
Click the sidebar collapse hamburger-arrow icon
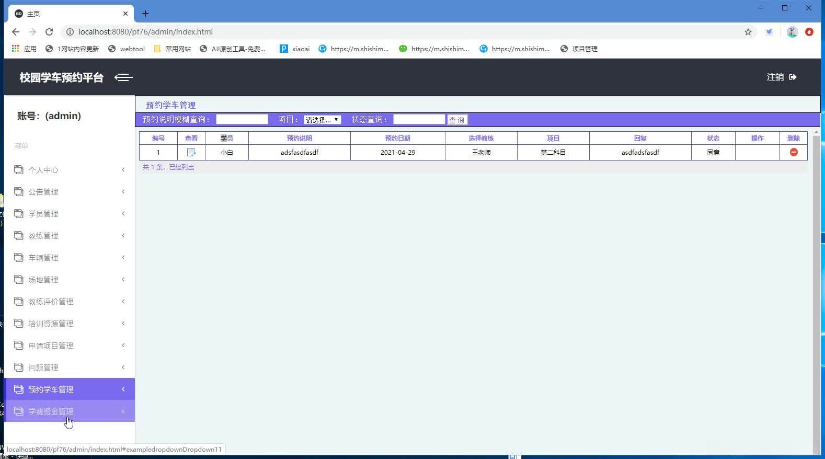point(123,77)
